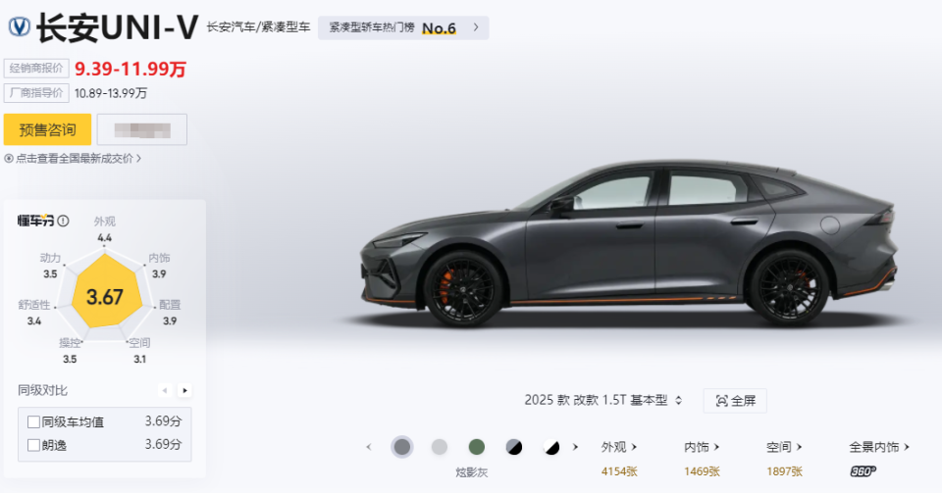The image size is (942, 493).
Task: Select the light silver color swatch
Action: [440, 447]
